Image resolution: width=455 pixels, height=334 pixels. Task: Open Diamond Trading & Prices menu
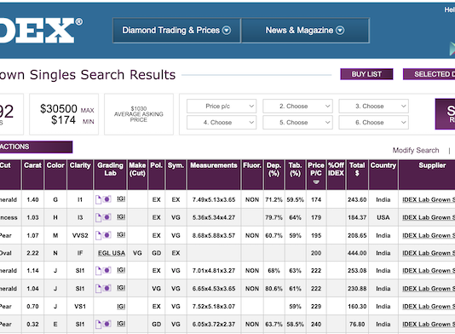pyautogui.click(x=176, y=31)
